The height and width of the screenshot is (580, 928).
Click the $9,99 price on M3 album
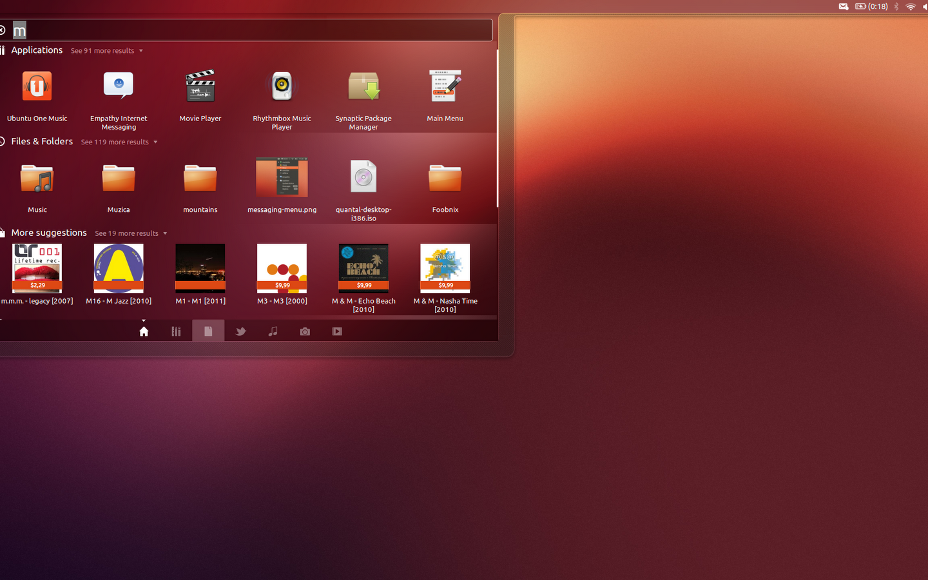[x=282, y=285]
